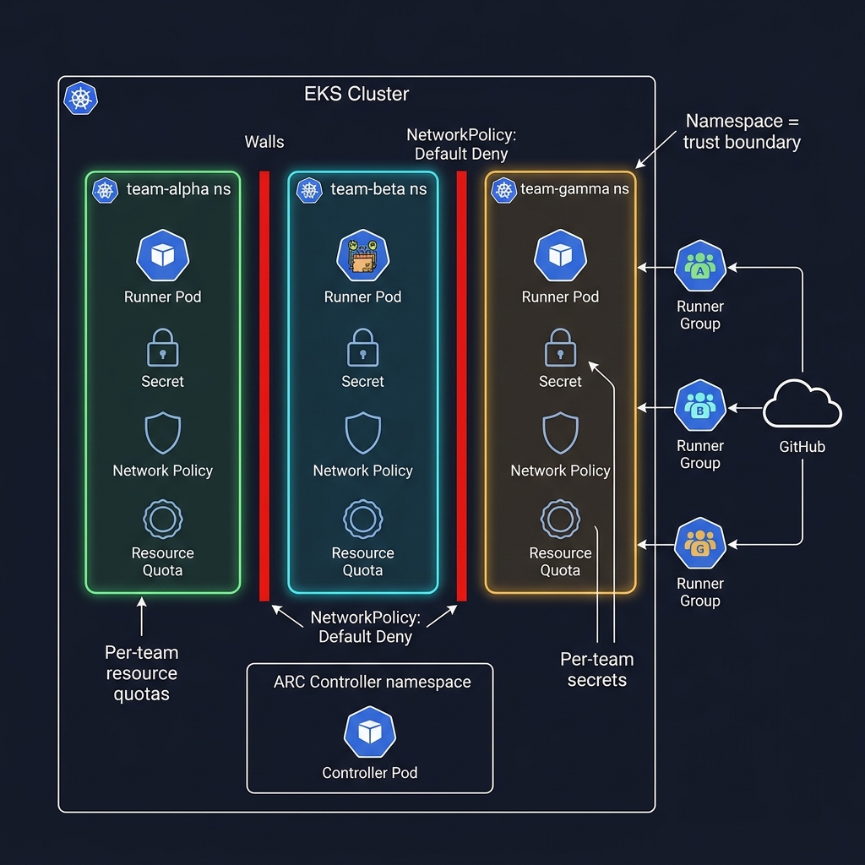
Task: Click the GitHub cloud icon
Action: coord(802,404)
